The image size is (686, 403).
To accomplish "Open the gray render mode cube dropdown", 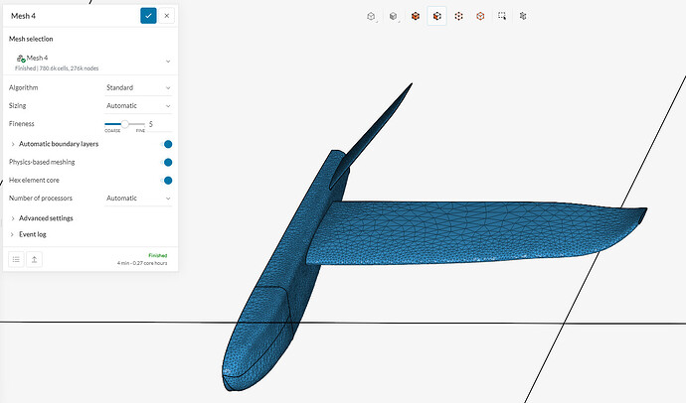I will (x=394, y=16).
